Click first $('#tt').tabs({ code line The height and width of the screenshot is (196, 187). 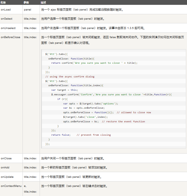(x=56, y=54)
